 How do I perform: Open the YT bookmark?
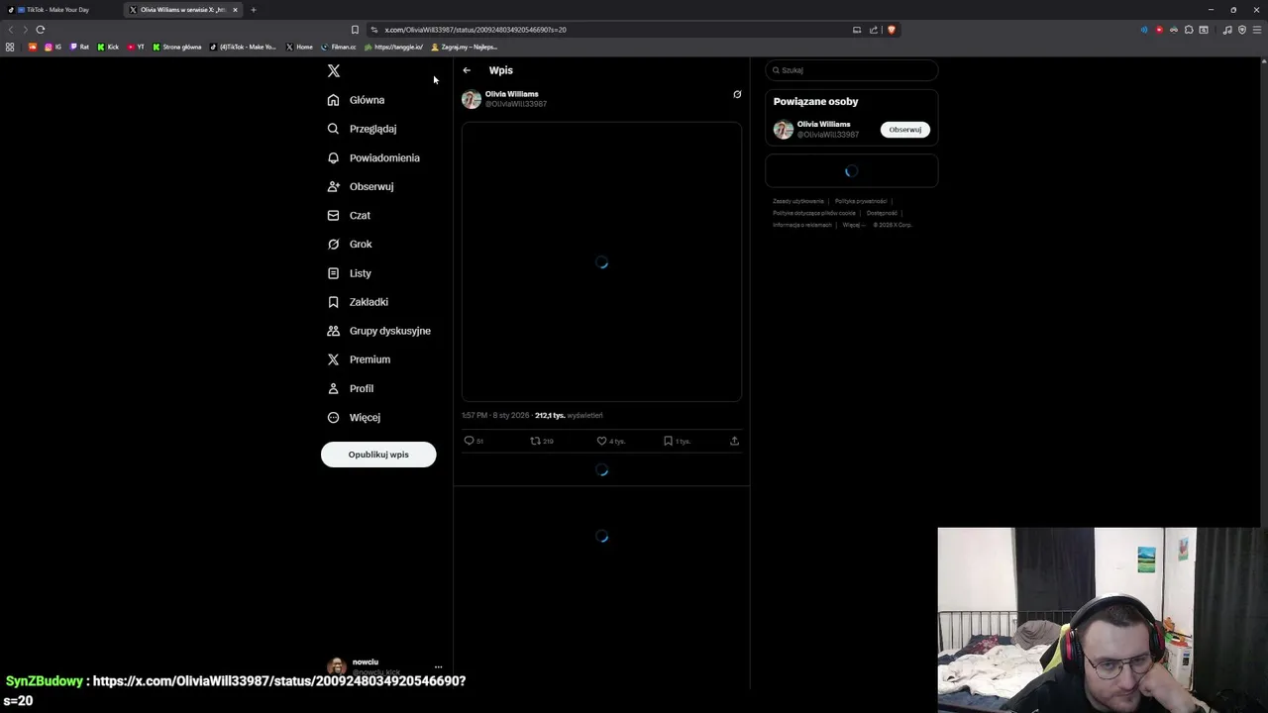pyautogui.click(x=136, y=47)
